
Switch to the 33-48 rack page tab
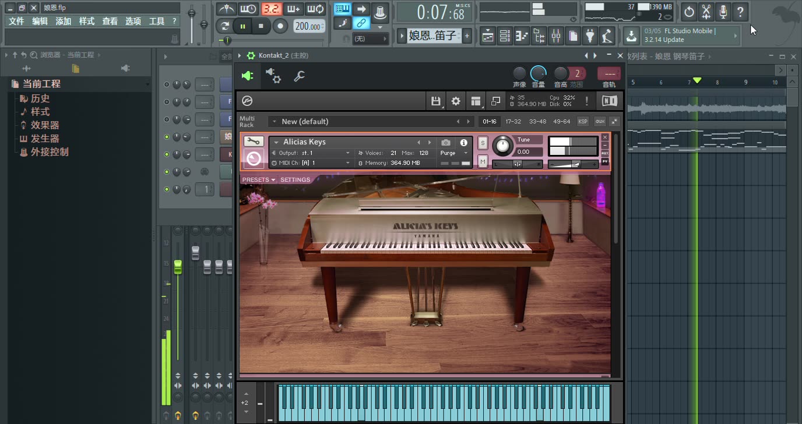click(x=537, y=121)
